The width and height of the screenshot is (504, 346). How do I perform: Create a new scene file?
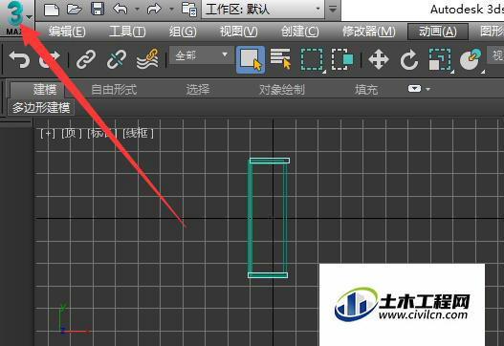pyautogui.click(x=52, y=10)
